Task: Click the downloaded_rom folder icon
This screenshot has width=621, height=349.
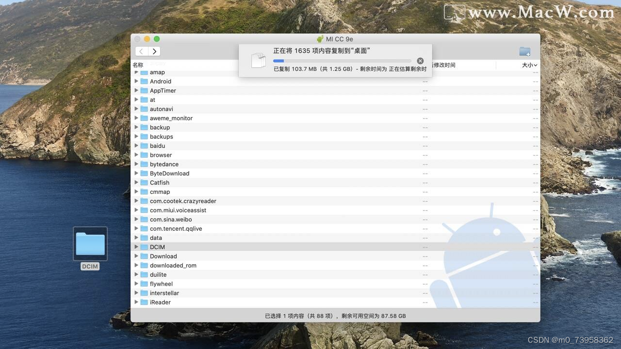Action: (144, 266)
